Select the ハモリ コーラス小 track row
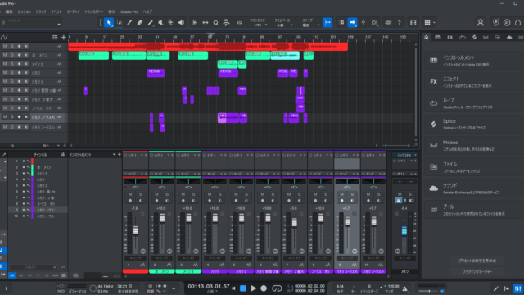 (x=34, y=127)
